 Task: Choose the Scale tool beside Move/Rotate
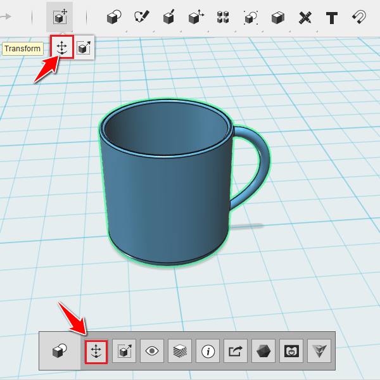84,47
